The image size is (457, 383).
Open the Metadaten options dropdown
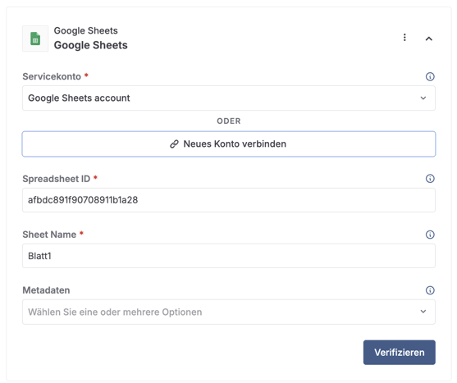coord(229,312)
